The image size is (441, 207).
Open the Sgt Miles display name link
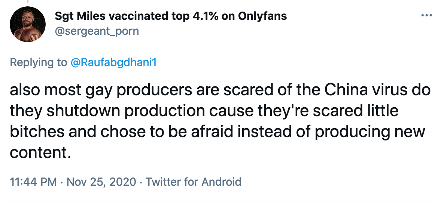[171, 16]
